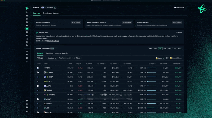Open the document page sidebar icon
The height and width of the screenshot is (118, 212).
click(27, 45)
